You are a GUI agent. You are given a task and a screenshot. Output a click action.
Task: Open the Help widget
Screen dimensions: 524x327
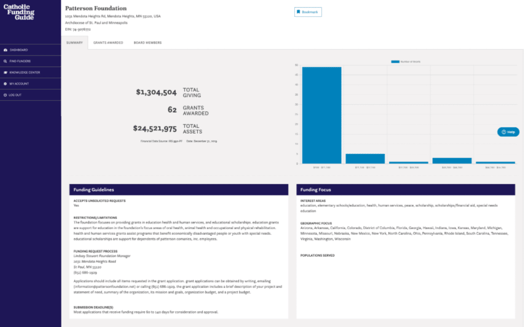(508, 132)
